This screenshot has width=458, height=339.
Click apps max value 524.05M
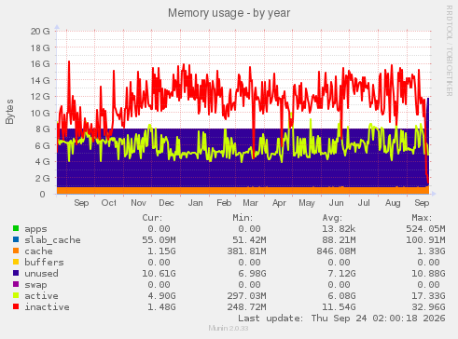click(x=425, y=229)
